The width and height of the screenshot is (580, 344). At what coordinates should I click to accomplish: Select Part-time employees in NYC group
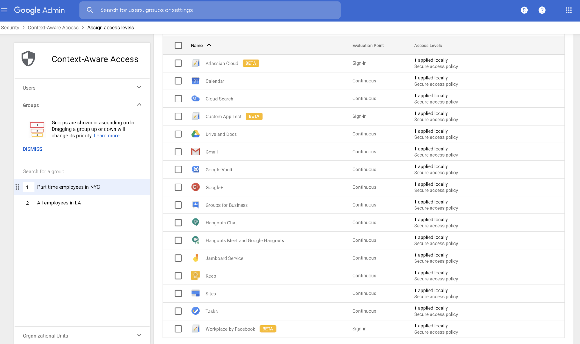[82, 187]
